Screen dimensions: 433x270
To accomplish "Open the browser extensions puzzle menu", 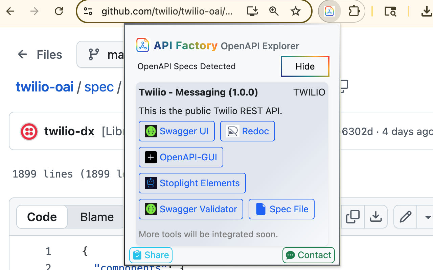I will point(354,11).
